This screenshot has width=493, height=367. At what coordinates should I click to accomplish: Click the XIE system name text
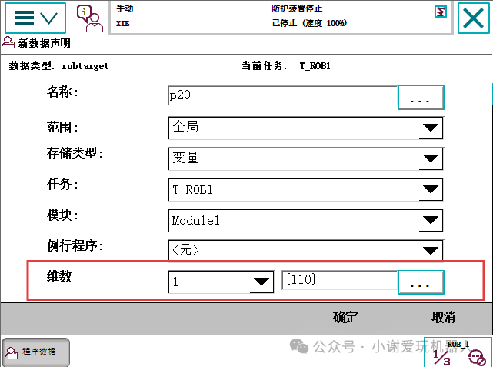tap(122, 24)
